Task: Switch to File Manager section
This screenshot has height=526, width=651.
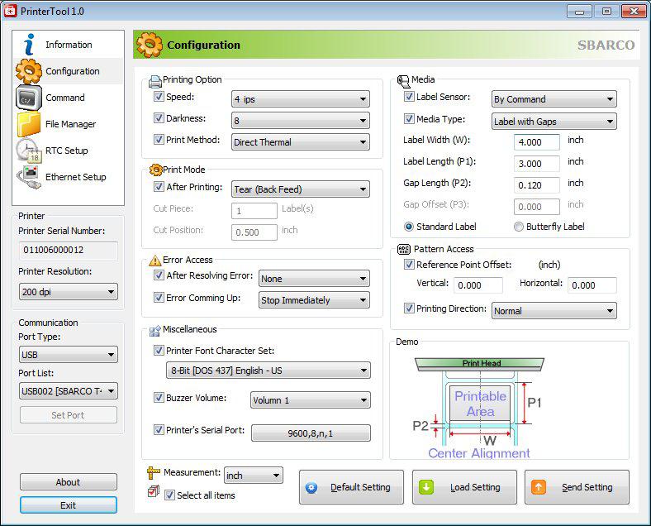Action: [x=70, y=124]
